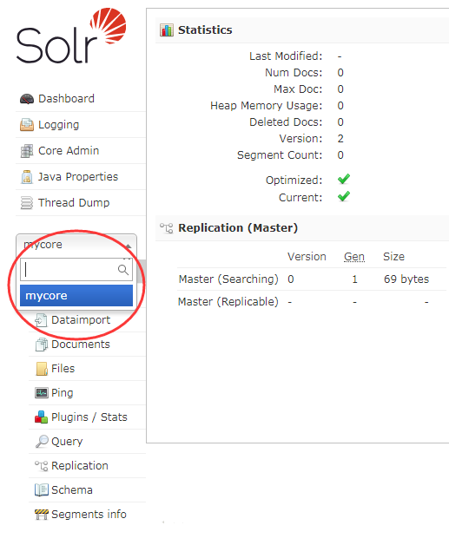This screenshot has width=449, height=545.
Task: Click the Thread Dump stack icon
Action: coord(27,203)
